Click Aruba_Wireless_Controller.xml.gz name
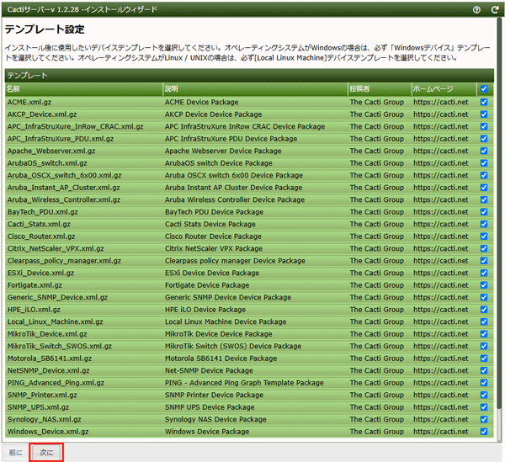The height and width of the screenshot is (462, 505). pyautogui.click(x=64, y=199)
